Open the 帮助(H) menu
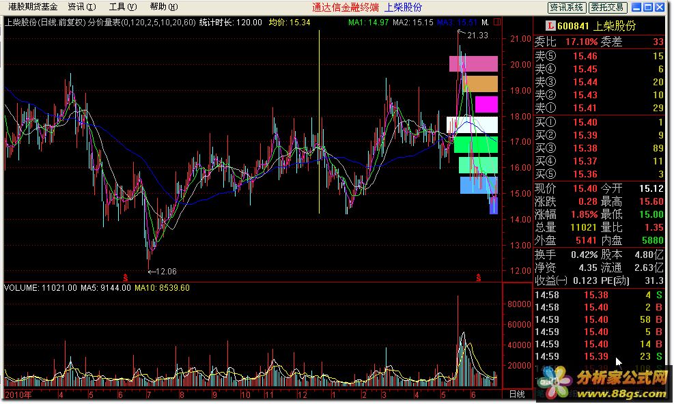674x404 pixels. (x=164, y=7)
